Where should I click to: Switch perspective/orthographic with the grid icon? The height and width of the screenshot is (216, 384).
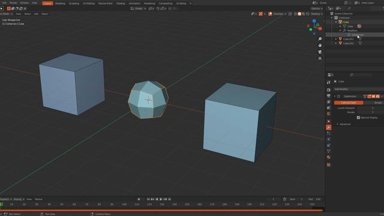pyautogui.click(x=320, y=58)
